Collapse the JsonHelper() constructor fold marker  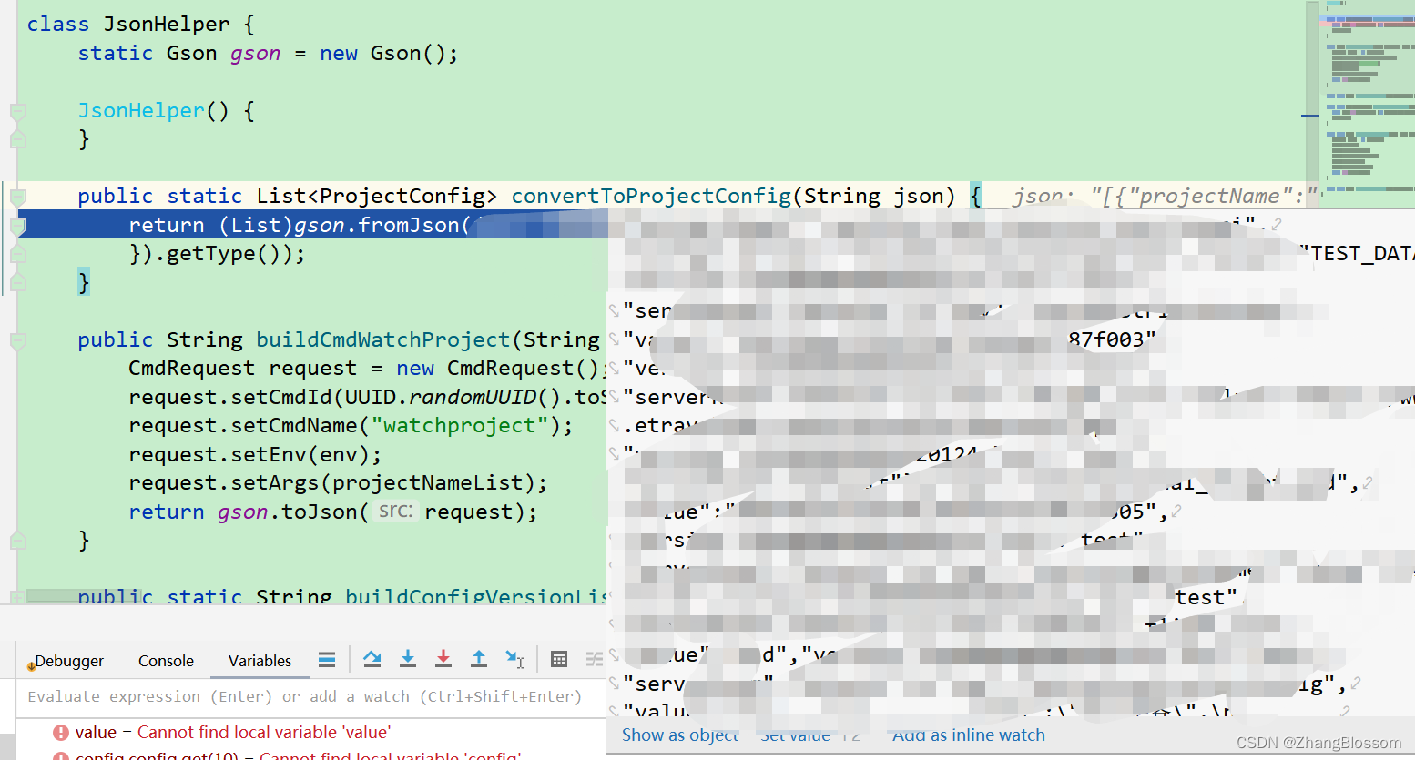[x=17, y=111]
